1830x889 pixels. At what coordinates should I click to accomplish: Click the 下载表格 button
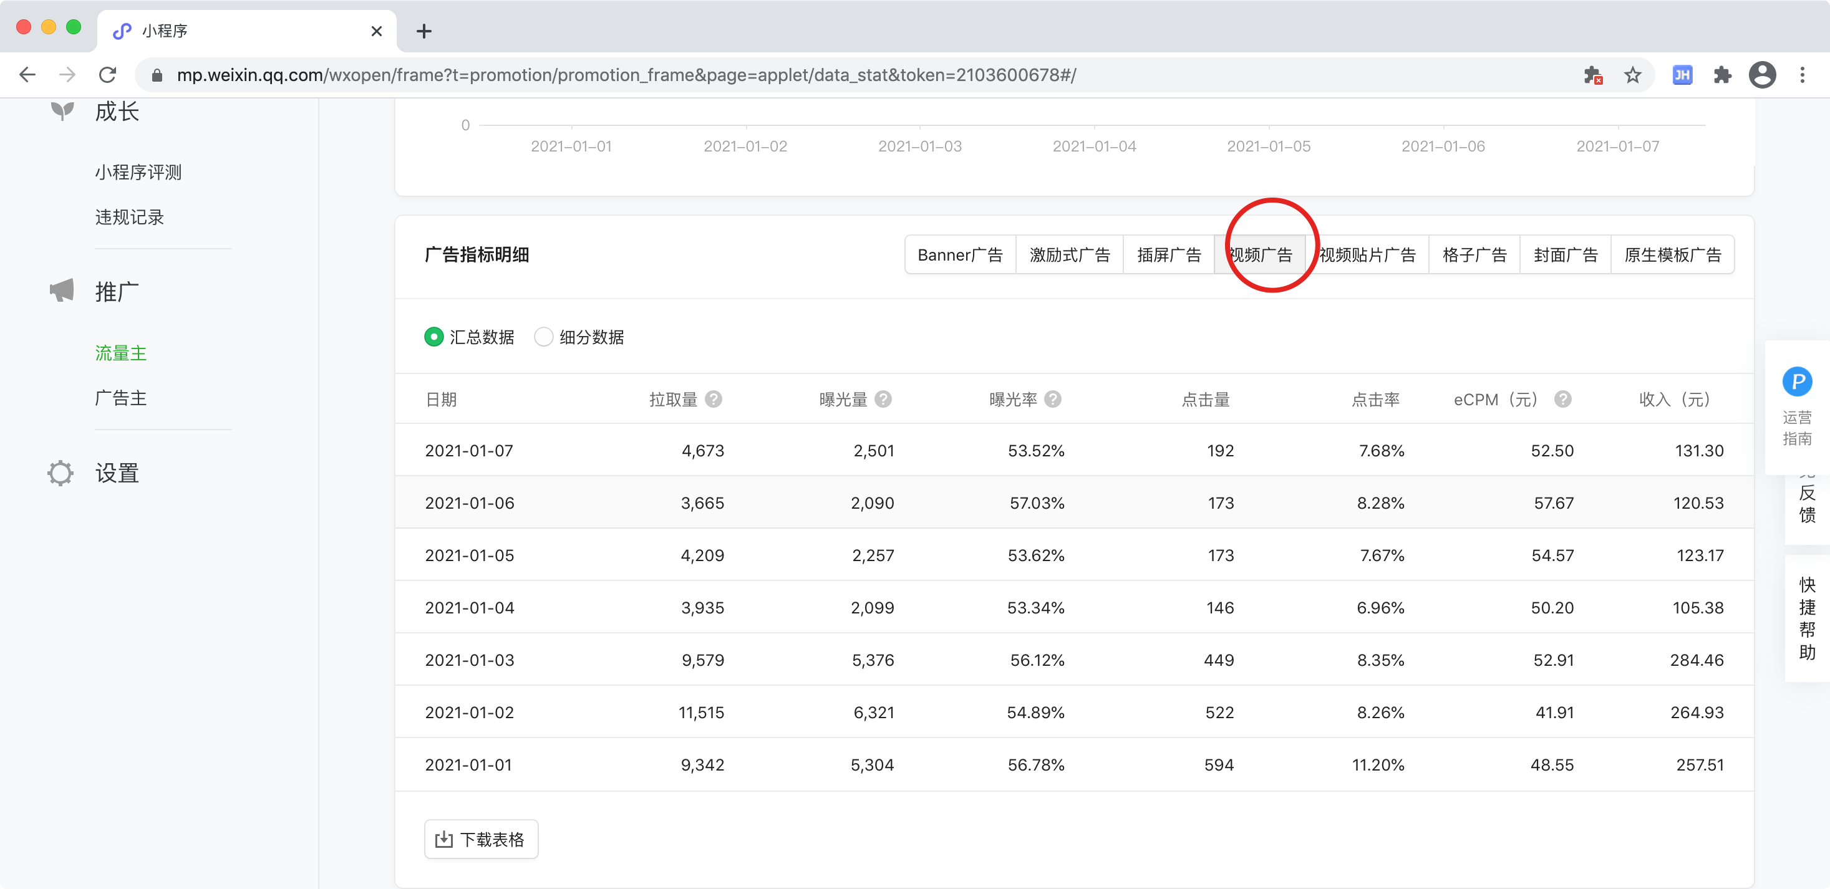point(481,839)
